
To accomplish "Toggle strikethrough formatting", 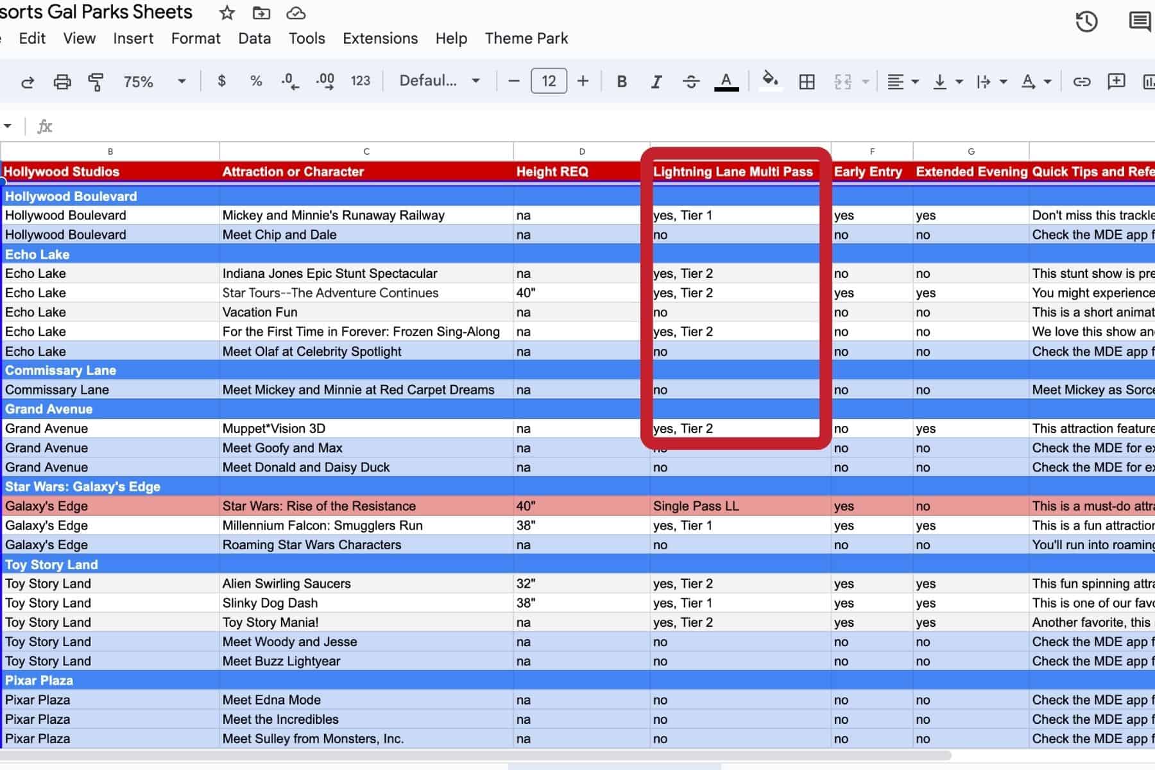I will pos(691,81).
